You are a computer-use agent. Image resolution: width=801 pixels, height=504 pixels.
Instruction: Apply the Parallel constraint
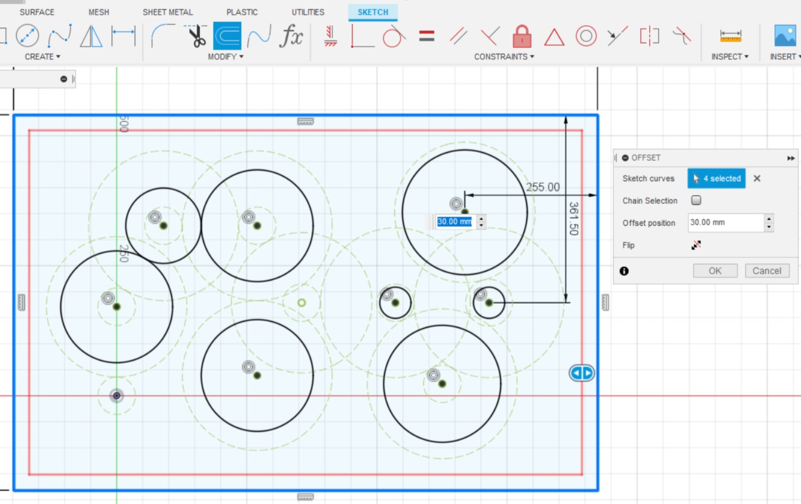coord(458,37)
